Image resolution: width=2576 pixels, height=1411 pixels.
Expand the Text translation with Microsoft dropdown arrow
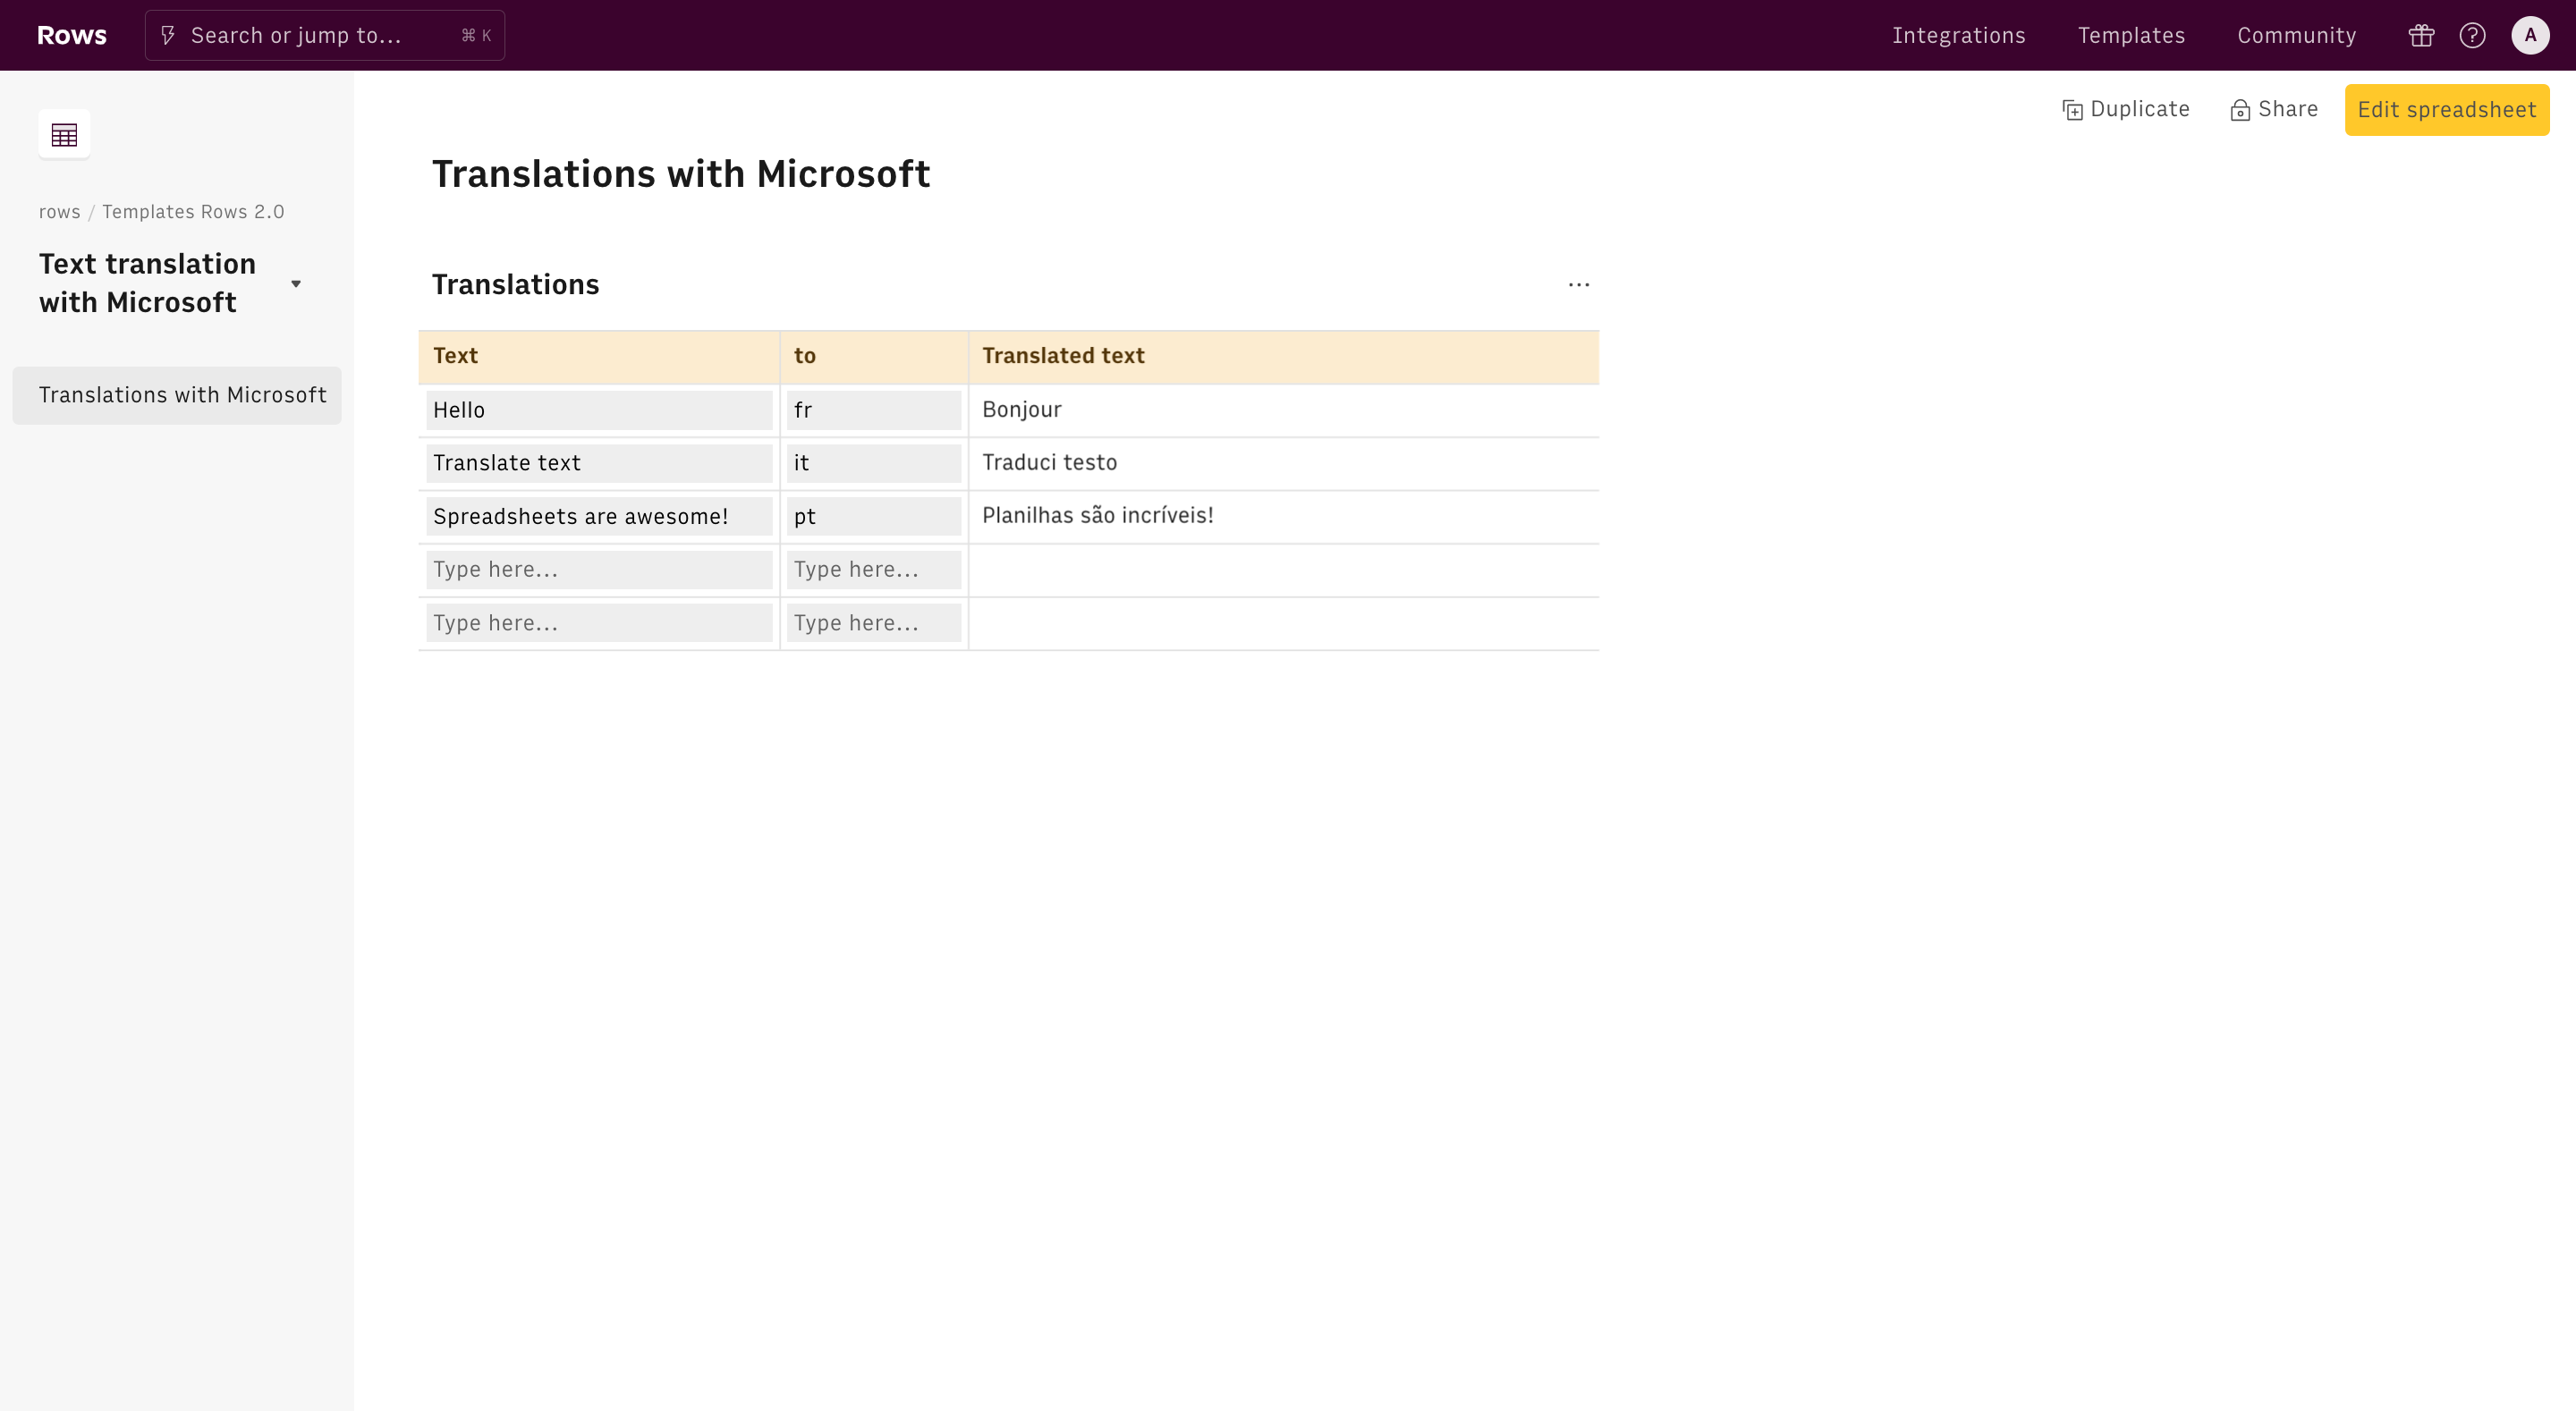click(x=296, y=284)
